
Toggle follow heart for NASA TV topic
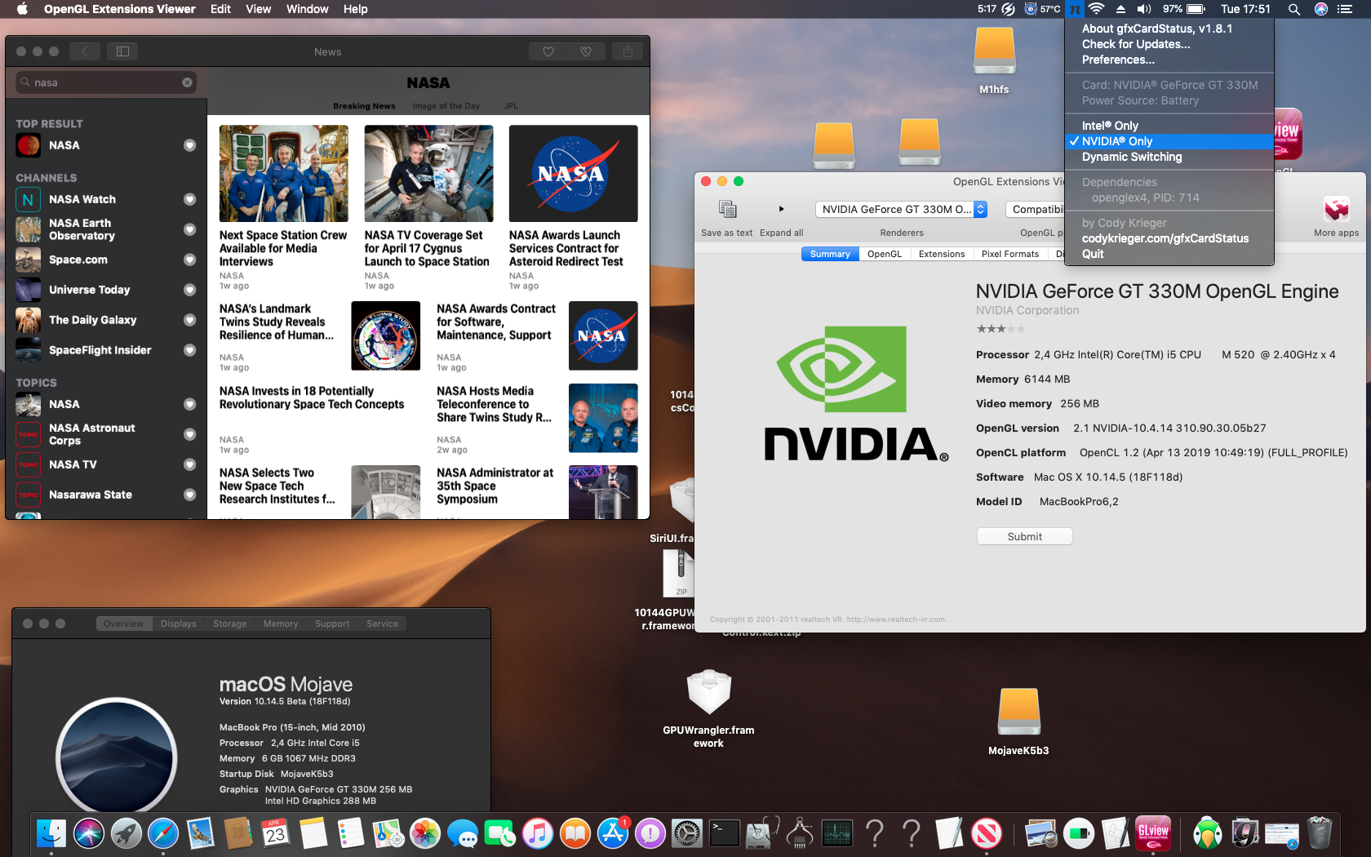tap(189, 464)
